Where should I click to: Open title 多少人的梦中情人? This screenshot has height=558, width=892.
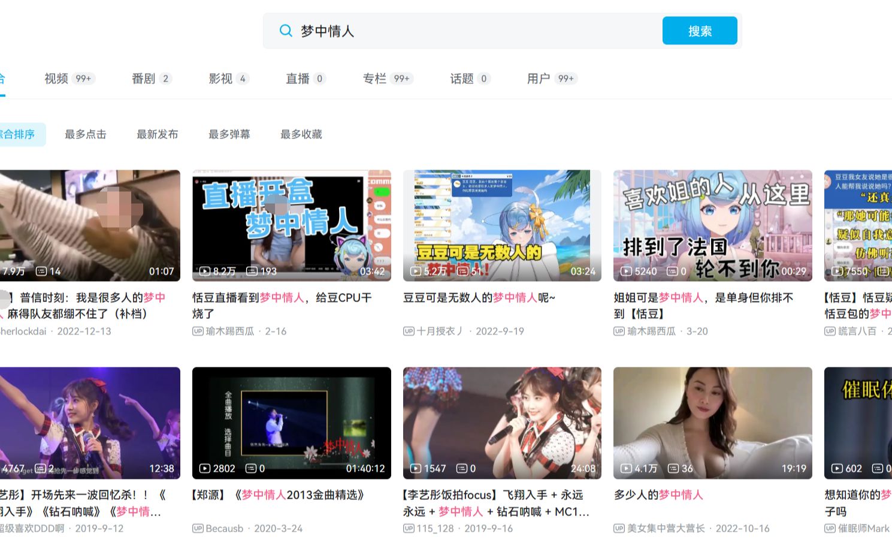[x=658, y=495]
